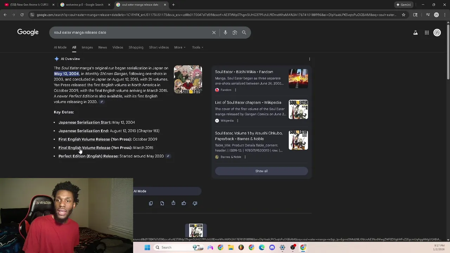Click 'Japanese Serialization Start' link
Viewport: 450px width, 253px height.
(x=85, y=122)
